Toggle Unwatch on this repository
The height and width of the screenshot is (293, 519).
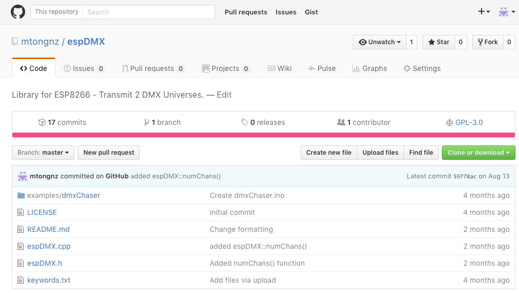[379, 42]
